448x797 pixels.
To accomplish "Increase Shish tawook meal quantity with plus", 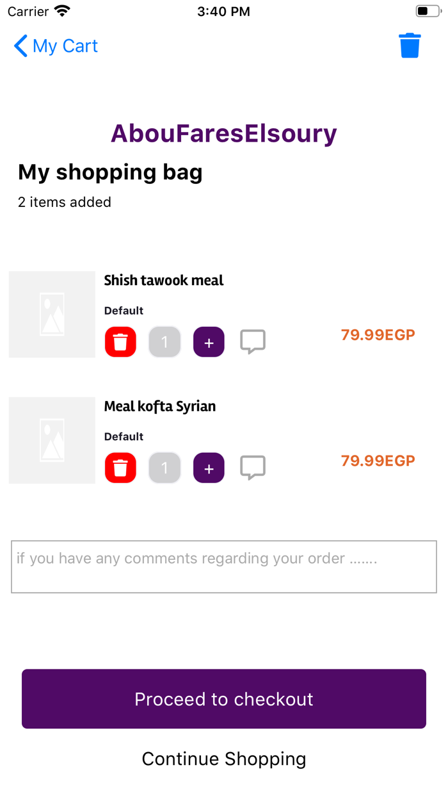I will click(209, 342).
